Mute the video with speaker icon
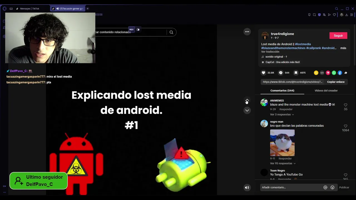 247,187
